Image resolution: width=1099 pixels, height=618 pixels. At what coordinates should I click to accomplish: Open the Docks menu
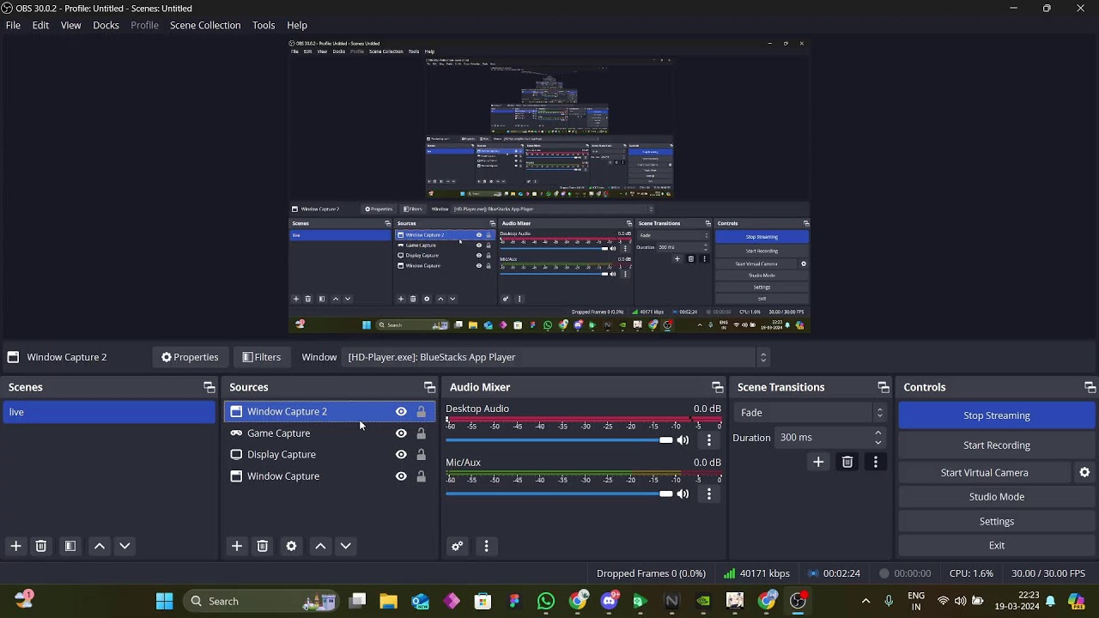[106, 25]
